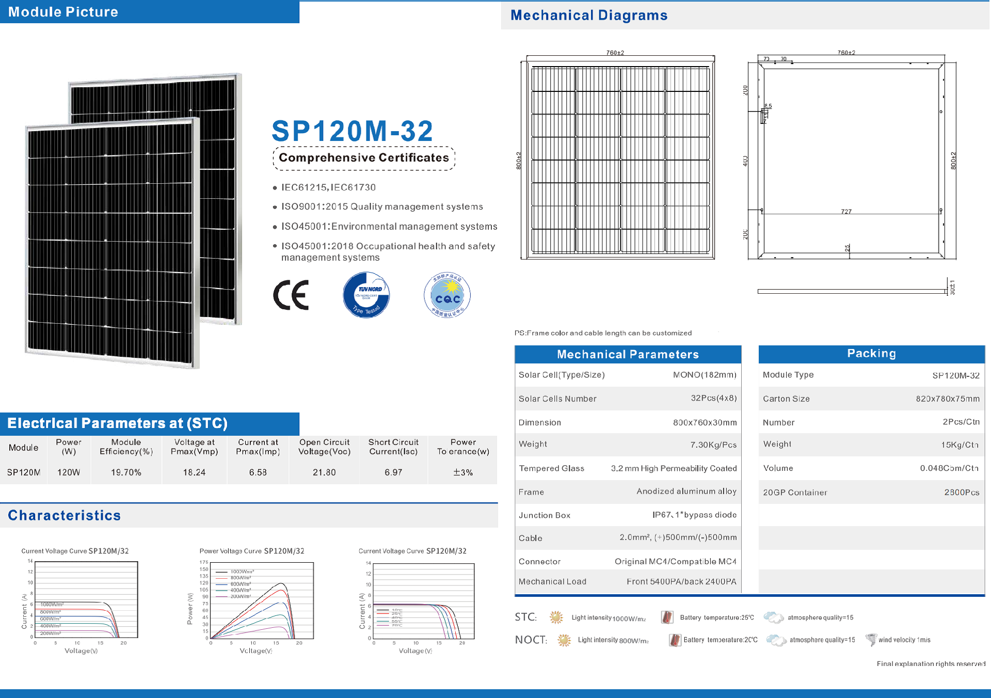The width and height of the screenshot is (991, 698).
Task: Click the 820x780x75mm carton size value
Action: [x=948, y=399]
